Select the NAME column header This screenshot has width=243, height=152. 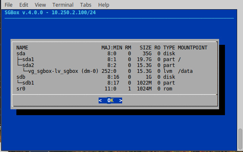pos(22,48)
